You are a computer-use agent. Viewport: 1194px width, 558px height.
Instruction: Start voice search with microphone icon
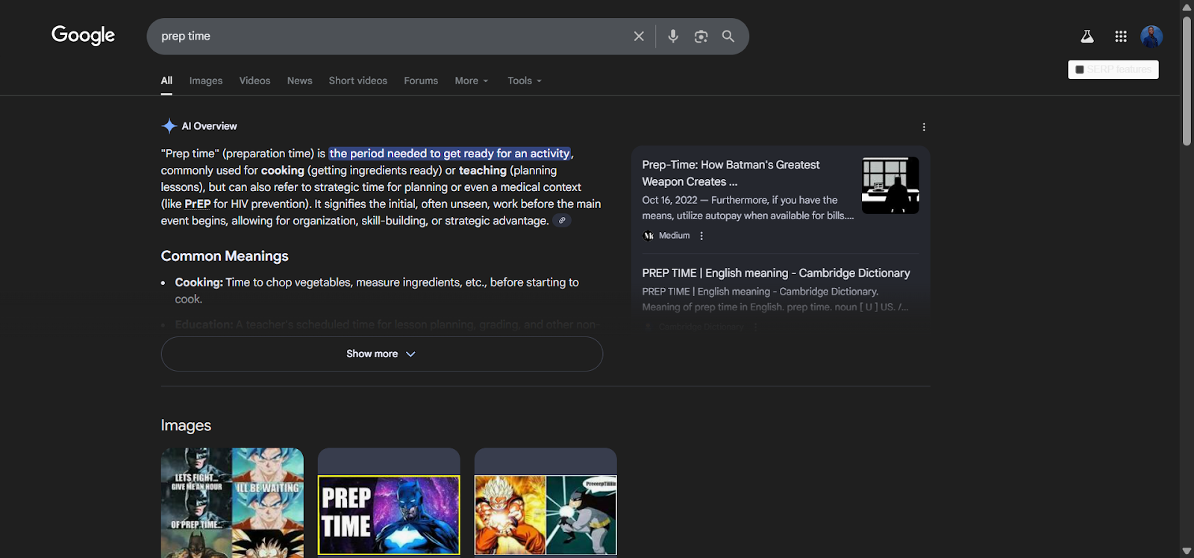coord(673,36)
